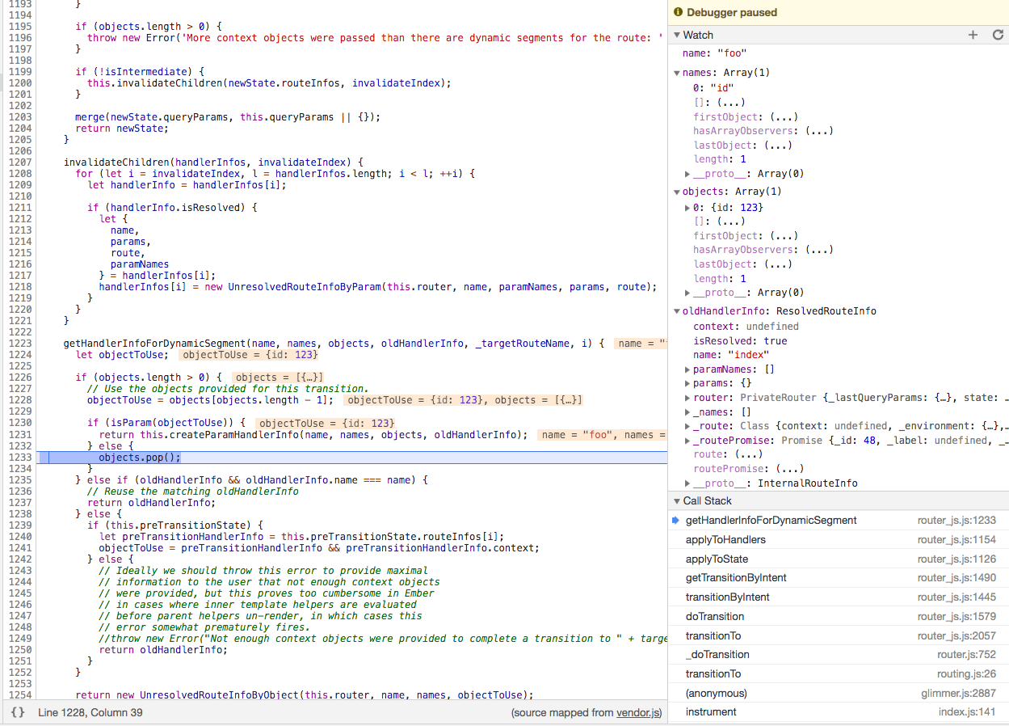Select getHandlerInfoForDynamicSegment call stack frame
The width and height of the screenshot is (1009, 726).
tap(838, 520)
